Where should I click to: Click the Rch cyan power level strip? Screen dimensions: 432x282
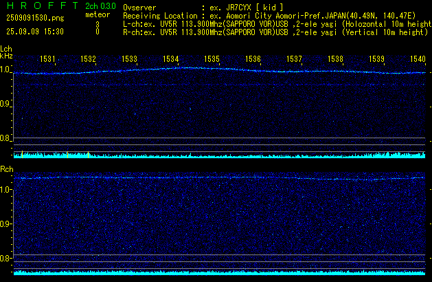(x=219, y=273)
